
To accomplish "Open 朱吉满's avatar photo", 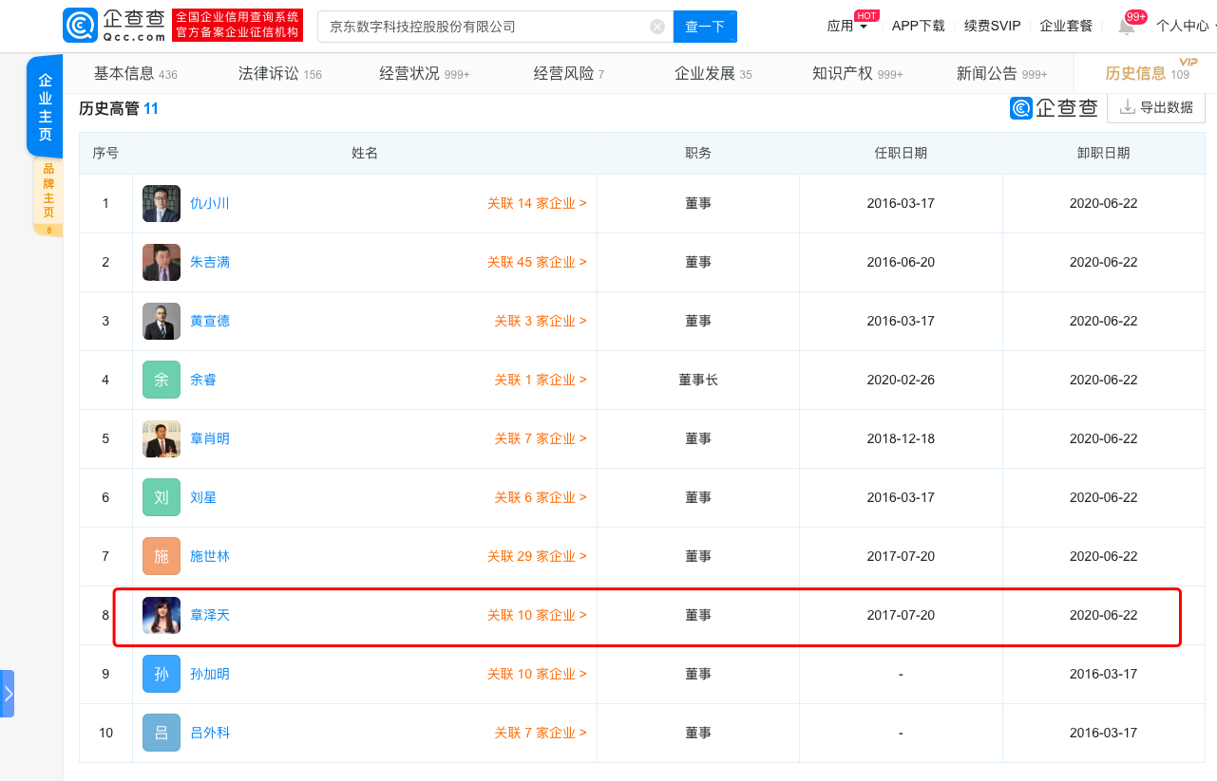I will pyautogui.click(x=162, y=262).
